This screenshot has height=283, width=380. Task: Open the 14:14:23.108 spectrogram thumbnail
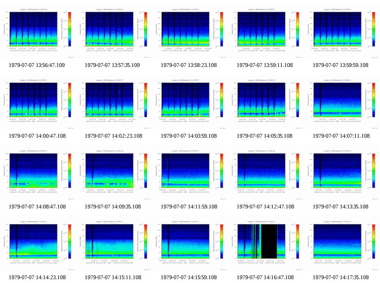click(38, 243)
